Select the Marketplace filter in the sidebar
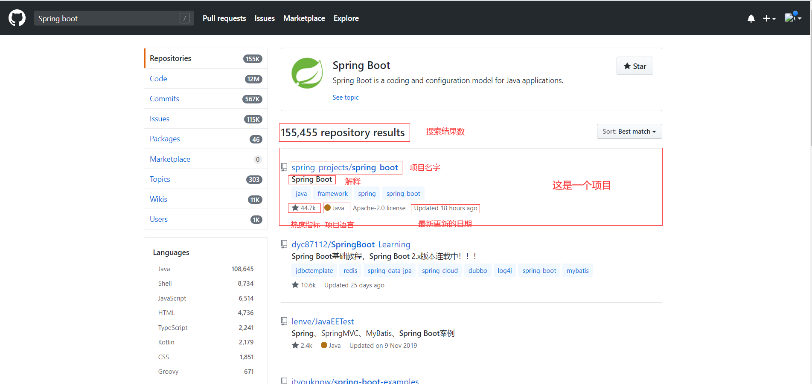This screenshot has height=384, width=812. coord(206,159)
